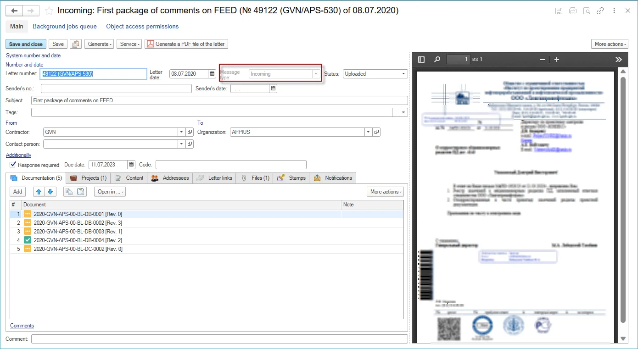Screen dimensions: 638x349
Task: Open the Object access permissions link
Action: click(142, 27)
